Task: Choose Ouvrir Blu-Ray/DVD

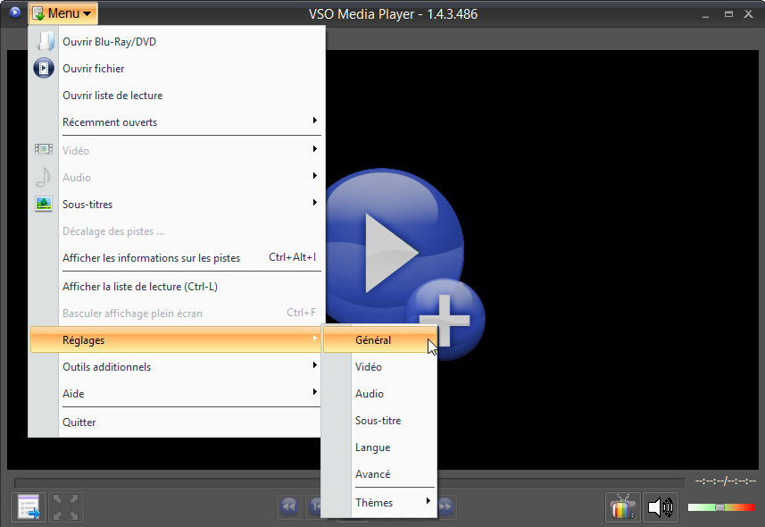Action: point(177,41)
